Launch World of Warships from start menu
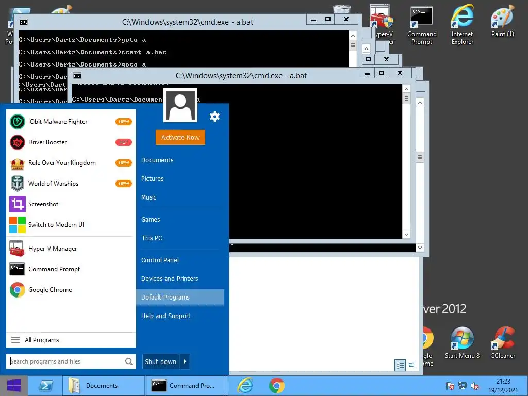The width and height of the screenshot is (528, 396). (71, 184)
